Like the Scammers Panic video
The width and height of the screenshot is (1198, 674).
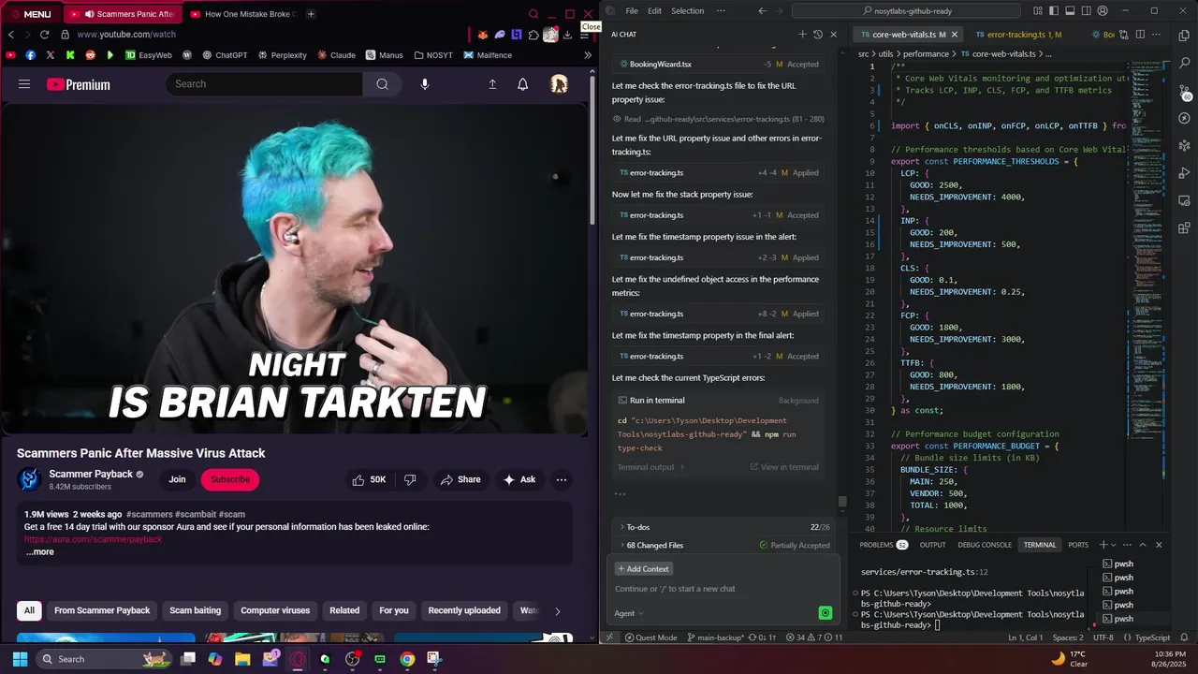pos(369,479)
